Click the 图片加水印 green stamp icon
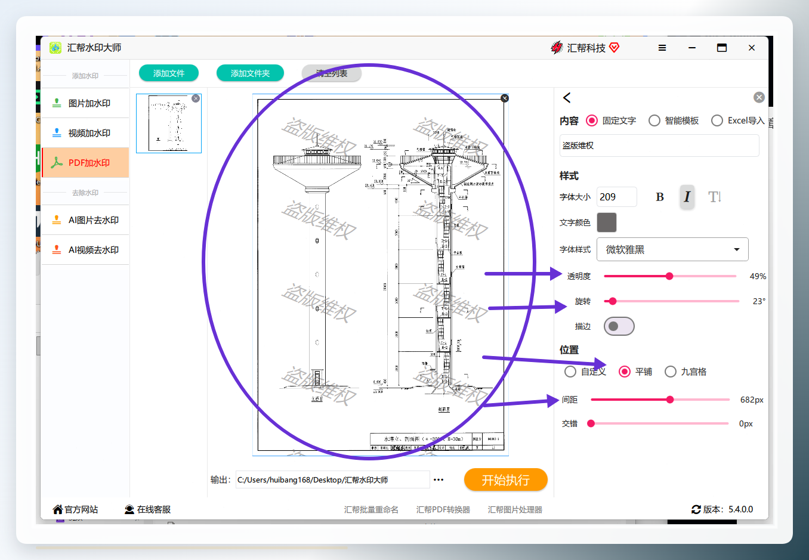Viewport: 809px width, 560px height. point(57,103)
